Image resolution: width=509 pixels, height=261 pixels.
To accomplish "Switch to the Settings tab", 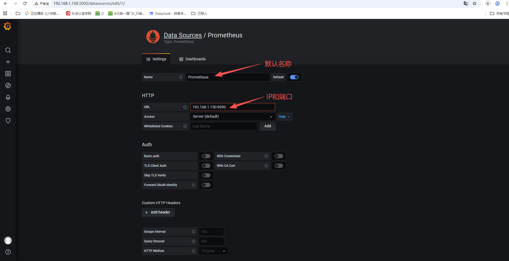I will tap(156, 59).
